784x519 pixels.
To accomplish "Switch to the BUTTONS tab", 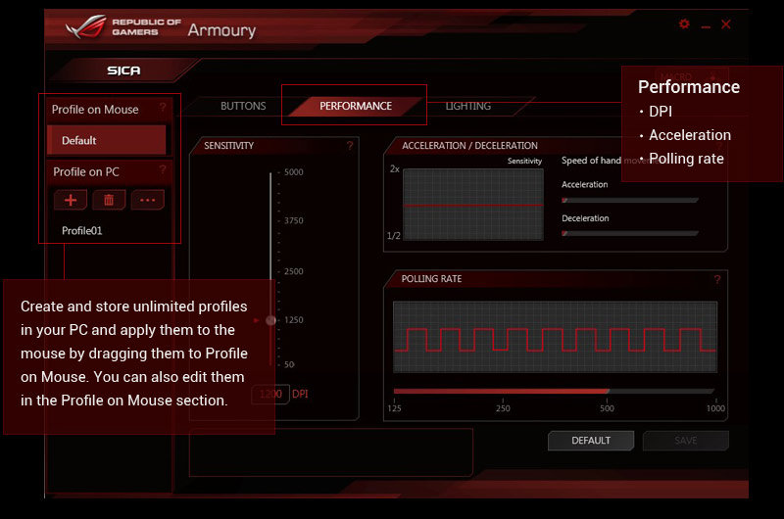I will [x=243, y=106].
